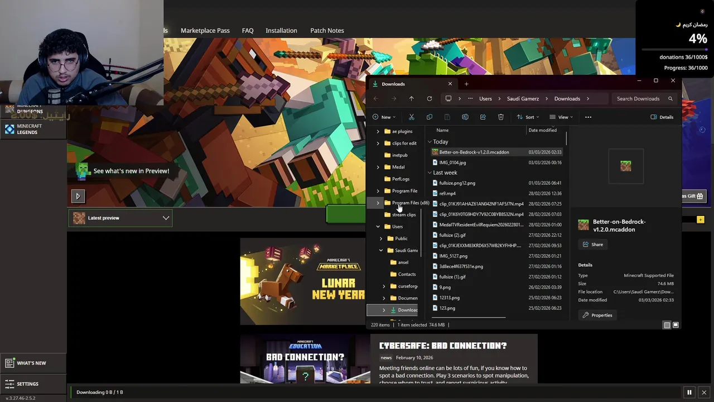The width and height of the screenshot is (714, 402).
Task: Open the View dropdown
Action: [x=561, y=117]
